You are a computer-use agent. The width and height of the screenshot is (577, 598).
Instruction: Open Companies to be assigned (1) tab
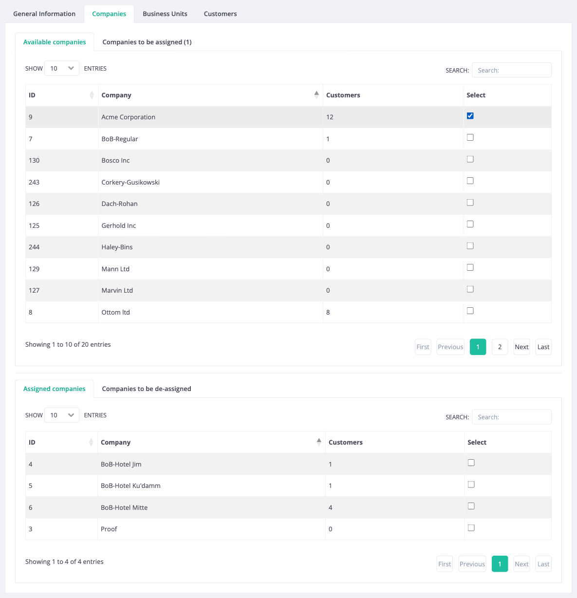tap(147, 42)
